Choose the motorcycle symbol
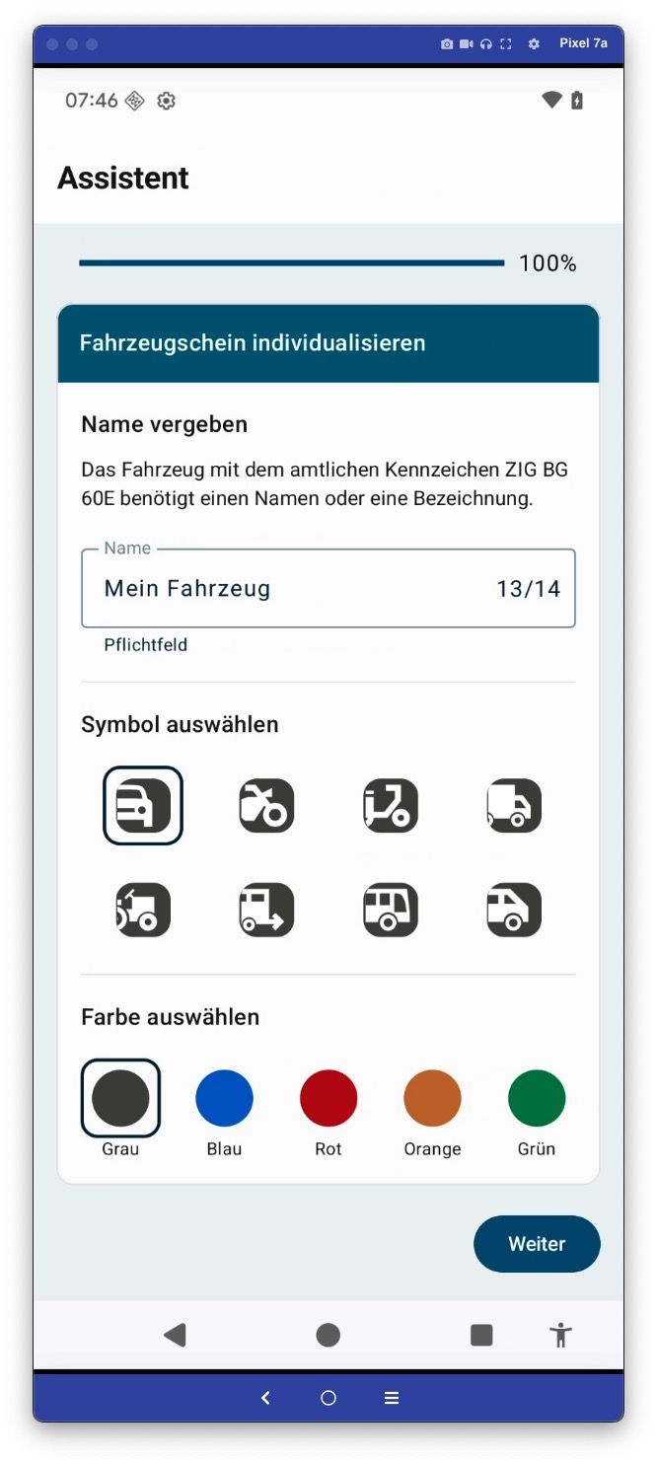Image resolution: width=657 pixels, height=1463 pixels. point(266,806)
